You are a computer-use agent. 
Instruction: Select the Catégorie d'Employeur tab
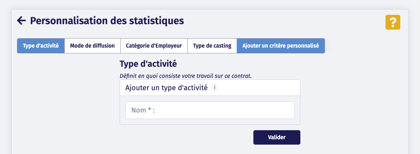tap(154, 46)
